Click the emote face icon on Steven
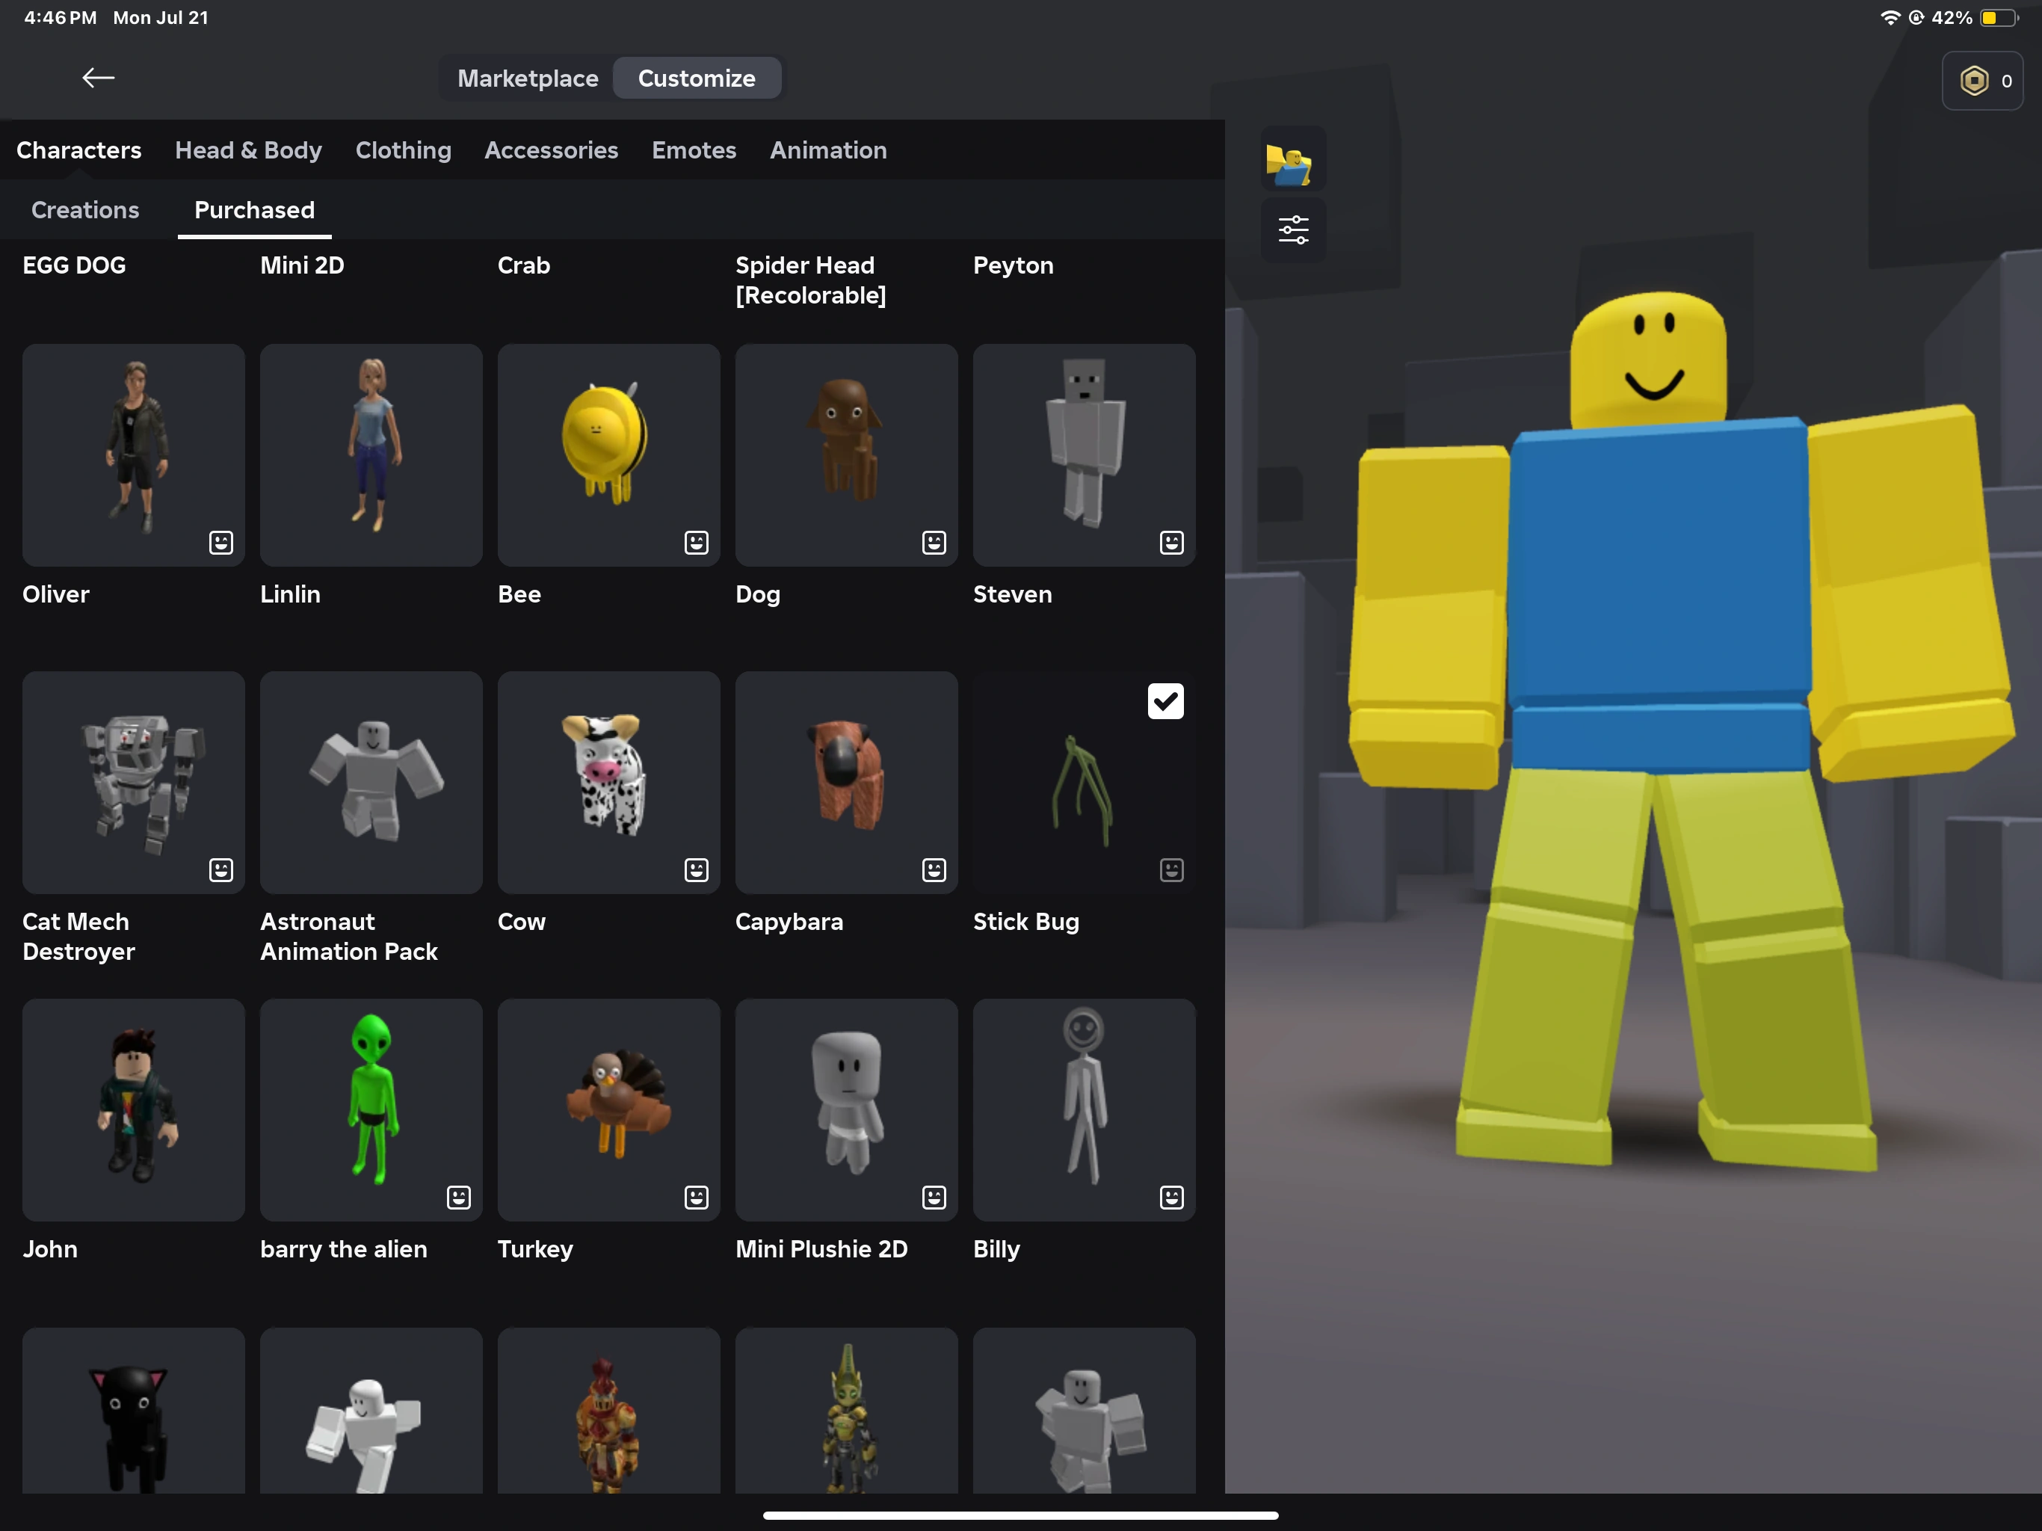The width and height of the screenshot is (2042, 1531). [1170, 543]
